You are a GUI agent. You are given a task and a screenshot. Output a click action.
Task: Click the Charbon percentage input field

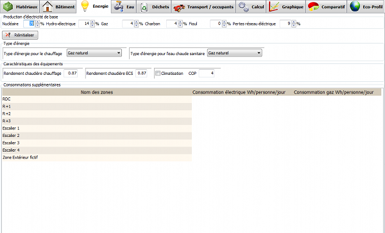[x=173, y=24]
